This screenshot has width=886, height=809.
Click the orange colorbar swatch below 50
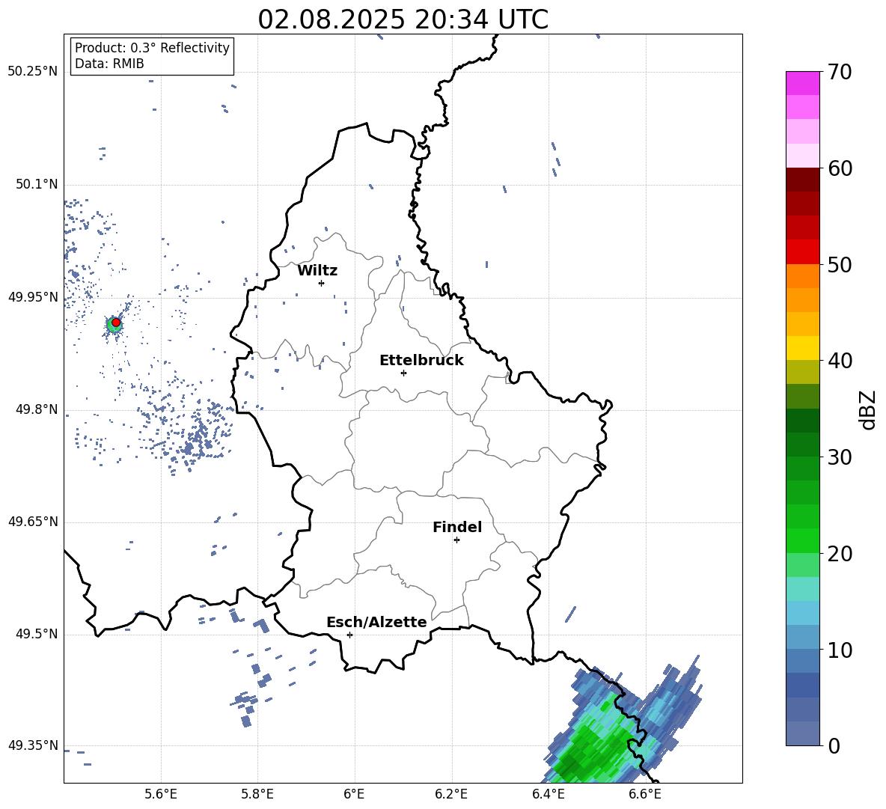(802, 275)
